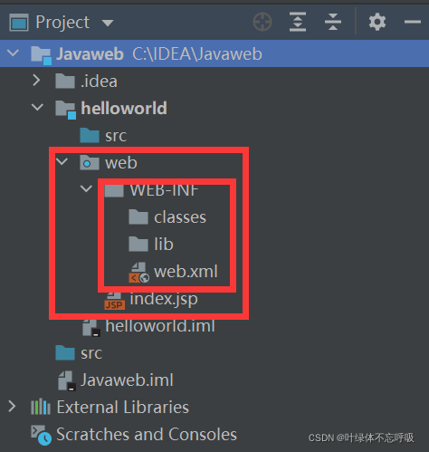
Task: Click the External Libraries bar-chart icon
Action: pos(41,407)
